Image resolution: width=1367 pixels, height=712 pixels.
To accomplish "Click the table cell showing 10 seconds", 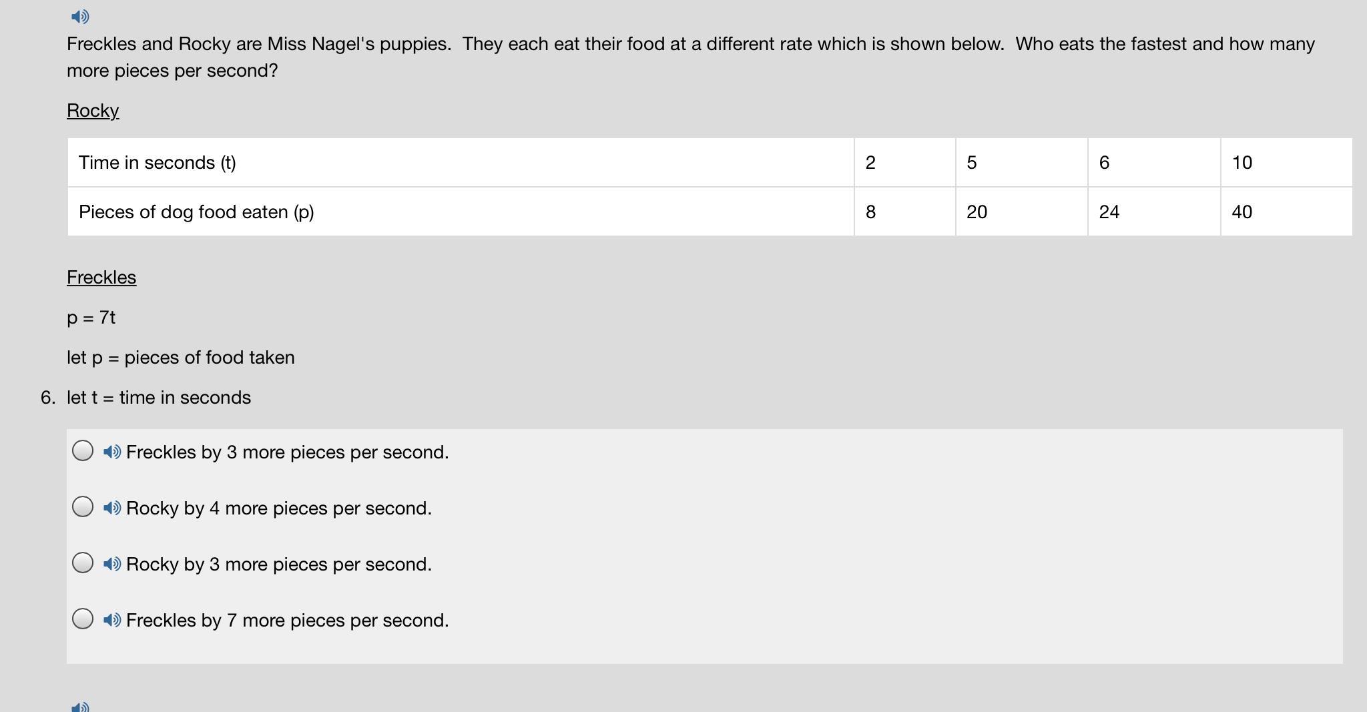I will coord(1287,163).
